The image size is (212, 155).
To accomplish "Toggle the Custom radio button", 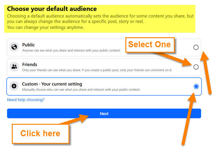I will (x=196, y=87).
